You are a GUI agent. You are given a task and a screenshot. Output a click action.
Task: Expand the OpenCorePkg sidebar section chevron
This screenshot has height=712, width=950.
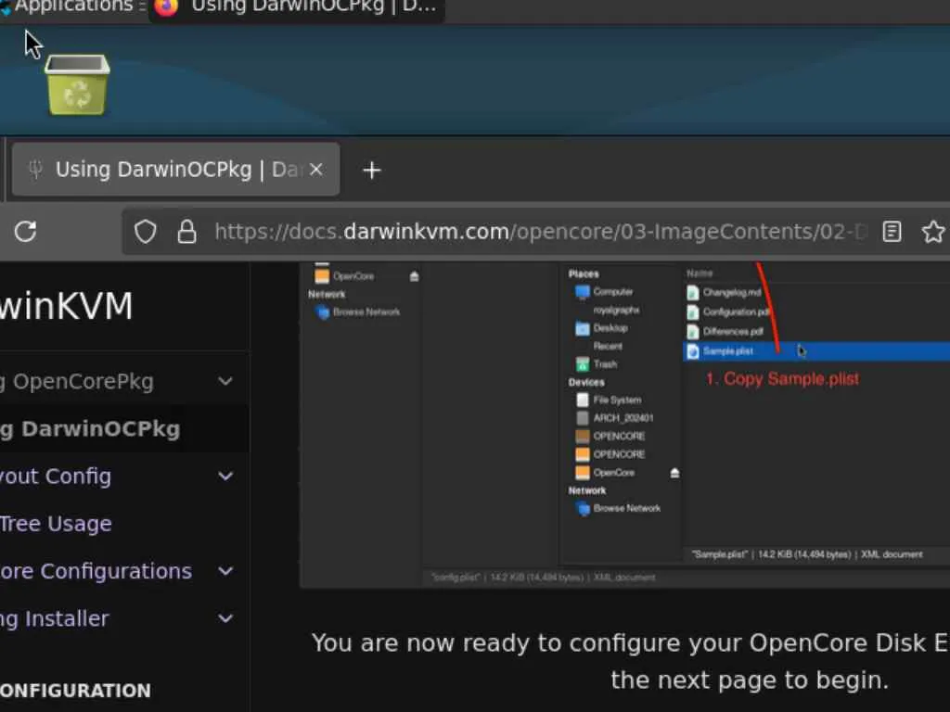click(225, 381)
